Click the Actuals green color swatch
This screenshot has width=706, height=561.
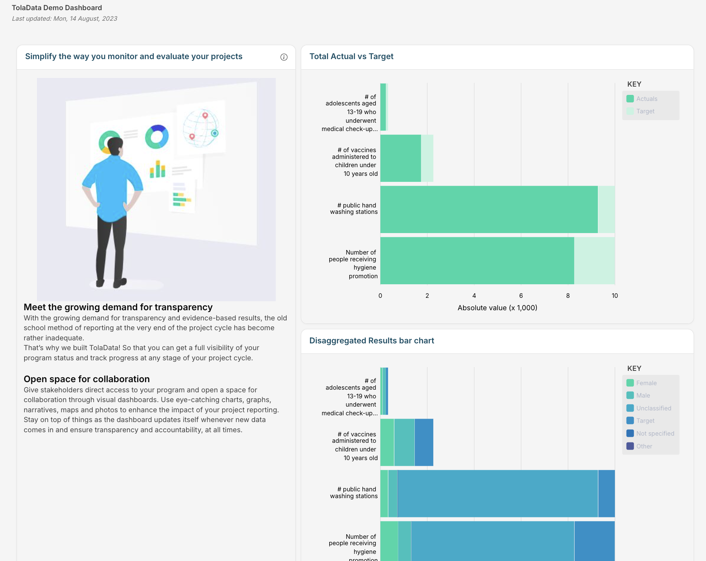coord(630,99)
